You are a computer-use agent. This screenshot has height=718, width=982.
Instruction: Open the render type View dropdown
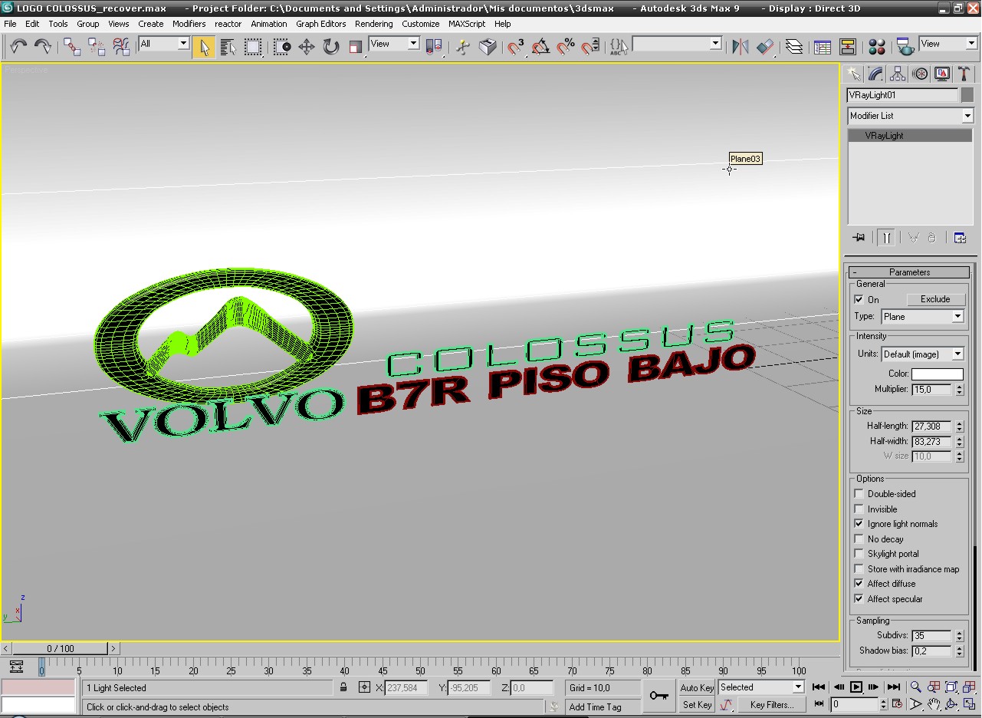[x=948, y=44]
